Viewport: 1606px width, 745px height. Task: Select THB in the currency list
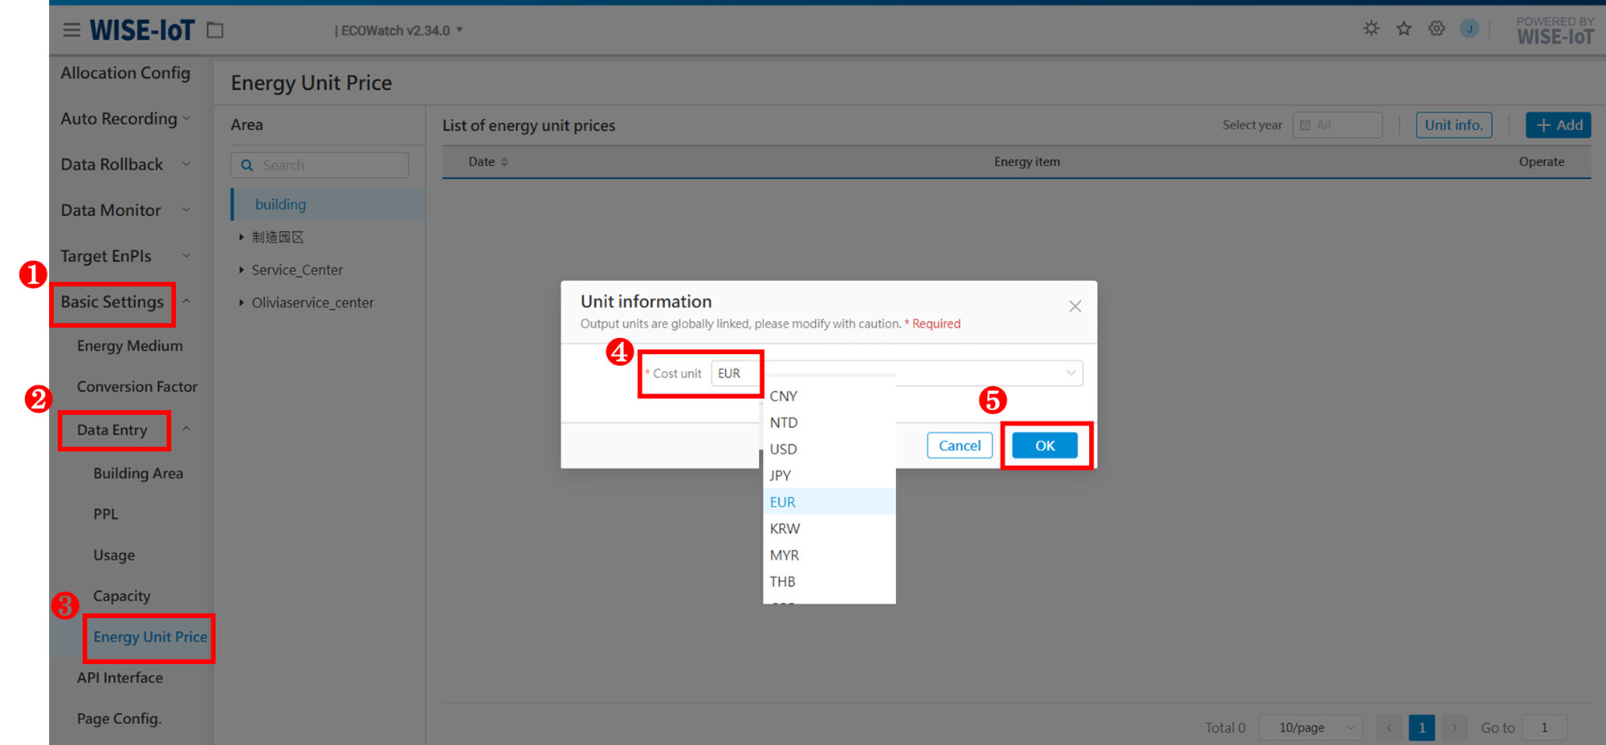829,581
